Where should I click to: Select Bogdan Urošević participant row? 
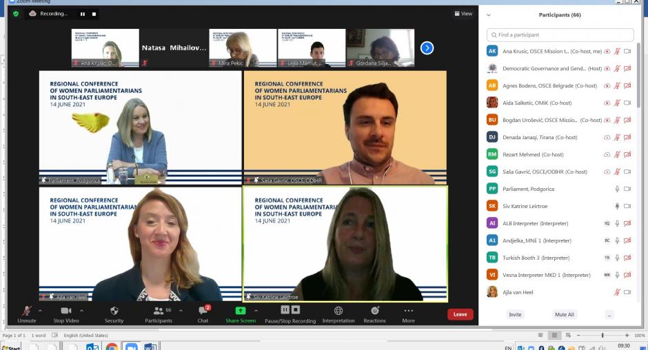coord(560,121)
